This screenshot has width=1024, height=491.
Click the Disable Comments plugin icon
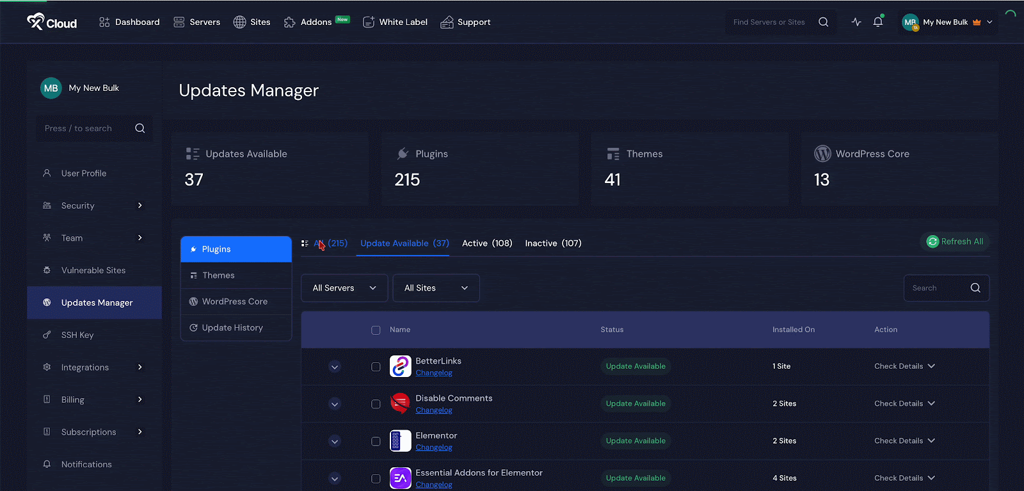tap(400, 404)
